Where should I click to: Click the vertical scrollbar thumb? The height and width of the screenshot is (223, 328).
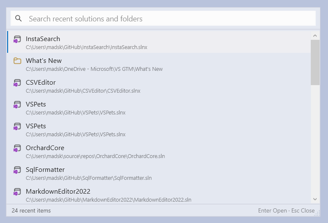[315, 62]
